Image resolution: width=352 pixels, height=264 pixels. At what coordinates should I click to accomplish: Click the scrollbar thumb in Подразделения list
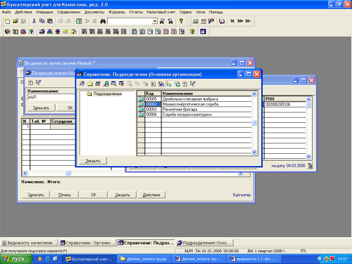[254, 123]
